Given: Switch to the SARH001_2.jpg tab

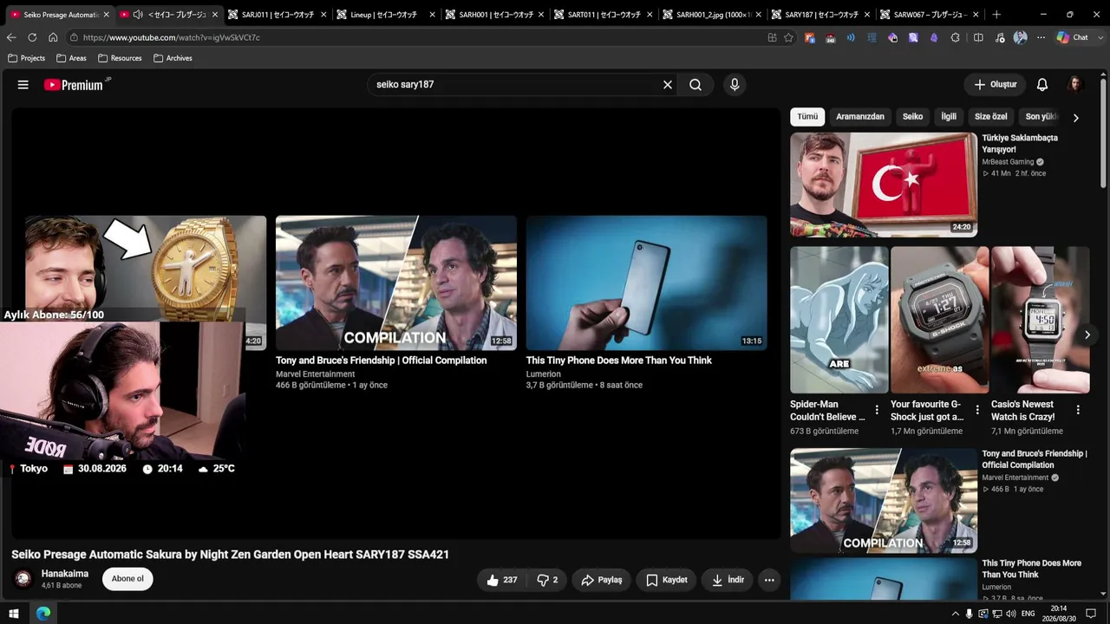Looking at the screenshot, I should click(711, 15).
